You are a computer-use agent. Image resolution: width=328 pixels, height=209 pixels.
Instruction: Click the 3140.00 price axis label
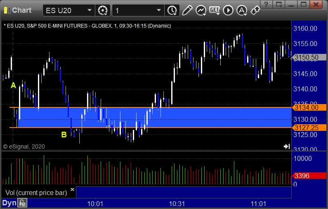click(x=305, y=89)
